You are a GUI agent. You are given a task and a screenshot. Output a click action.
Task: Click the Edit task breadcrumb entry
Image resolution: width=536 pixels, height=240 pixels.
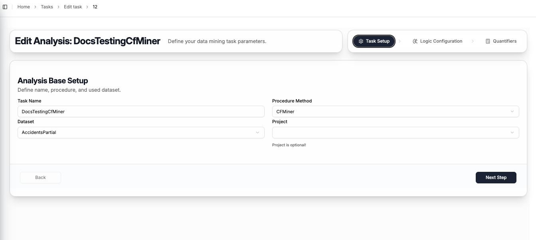click(73, 6)
